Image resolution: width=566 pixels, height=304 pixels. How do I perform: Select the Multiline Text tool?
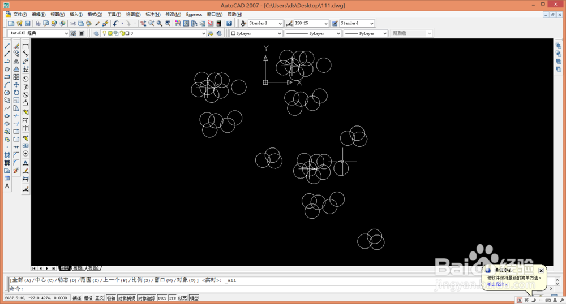[7, 186]
